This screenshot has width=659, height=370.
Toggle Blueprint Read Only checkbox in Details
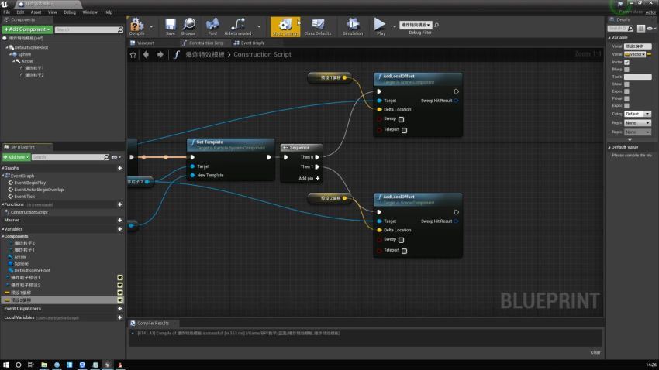pos(626,69)
